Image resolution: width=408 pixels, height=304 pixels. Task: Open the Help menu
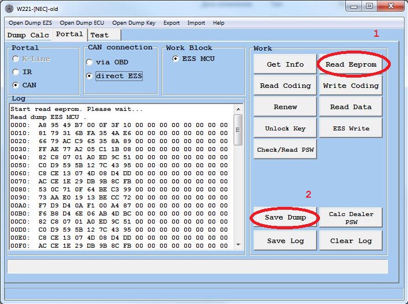(x=219, y=23)
